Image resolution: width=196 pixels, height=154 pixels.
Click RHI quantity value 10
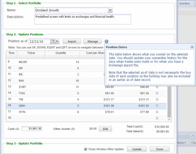tap(77, 80)
